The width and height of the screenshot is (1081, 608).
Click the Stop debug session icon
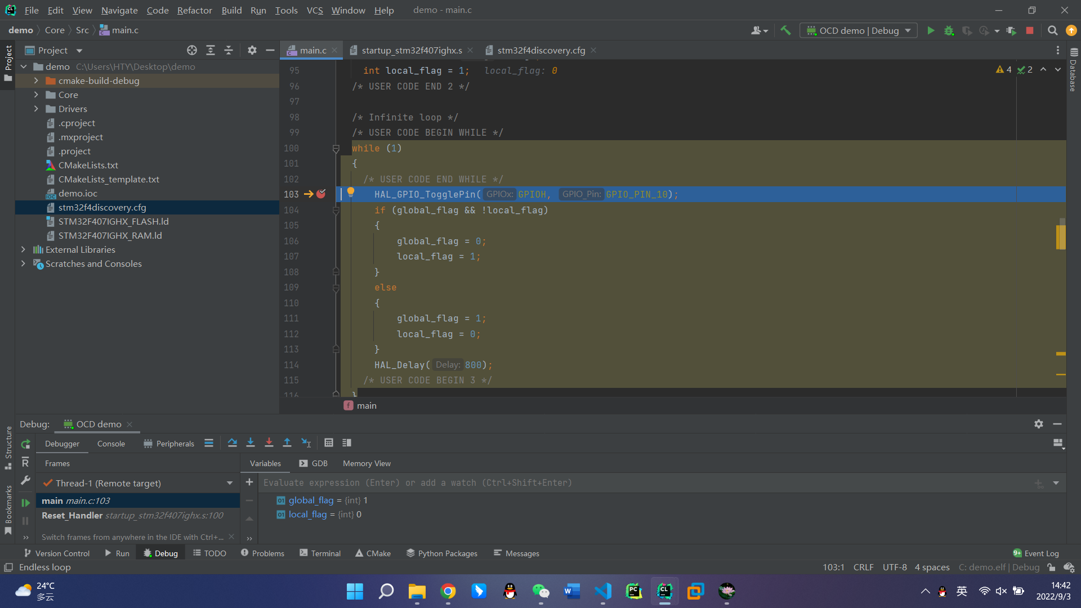1030,30
